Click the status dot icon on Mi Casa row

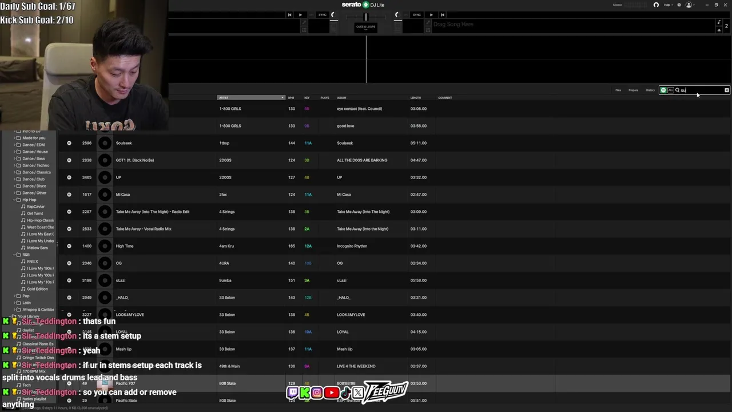(69, 195)
